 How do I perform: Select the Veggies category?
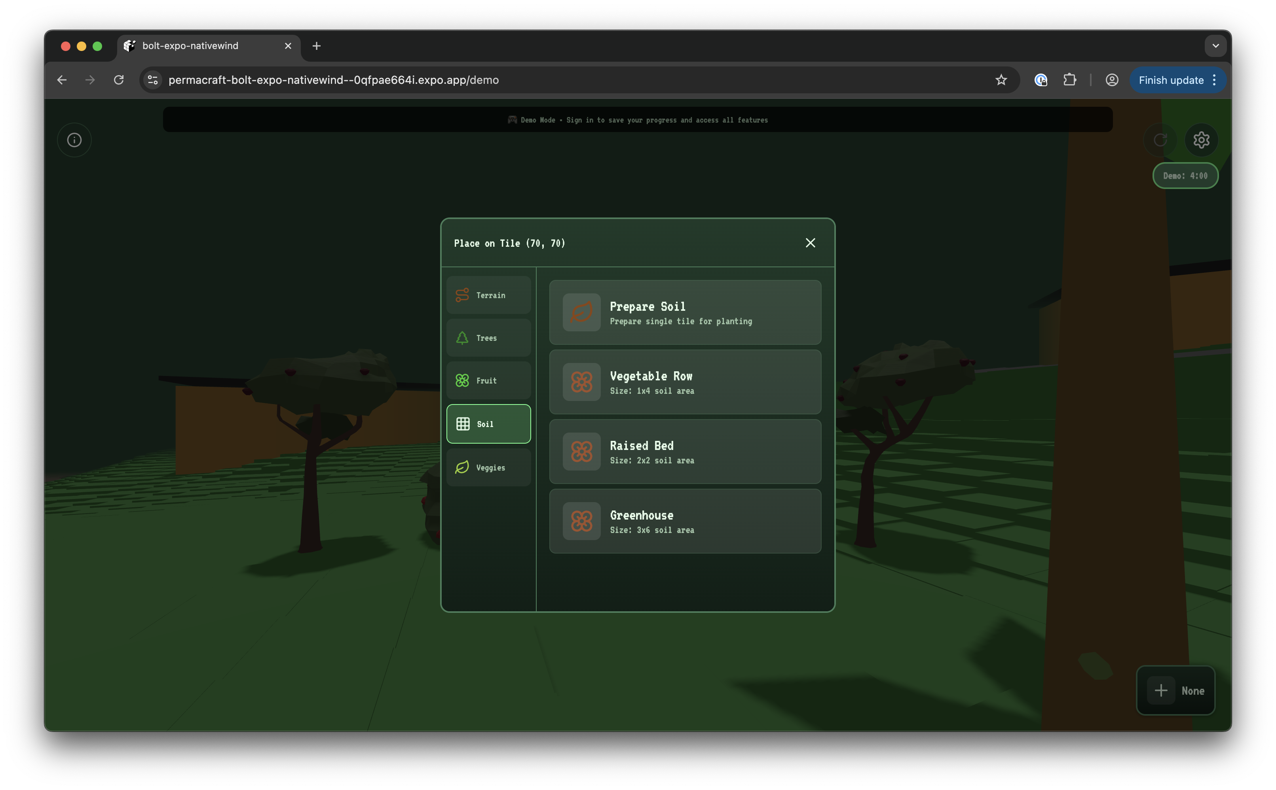pyautogui.click(x=488, y=468)
